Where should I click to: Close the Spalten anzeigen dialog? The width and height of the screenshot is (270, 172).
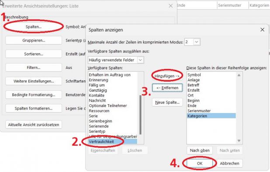[262, 30]
